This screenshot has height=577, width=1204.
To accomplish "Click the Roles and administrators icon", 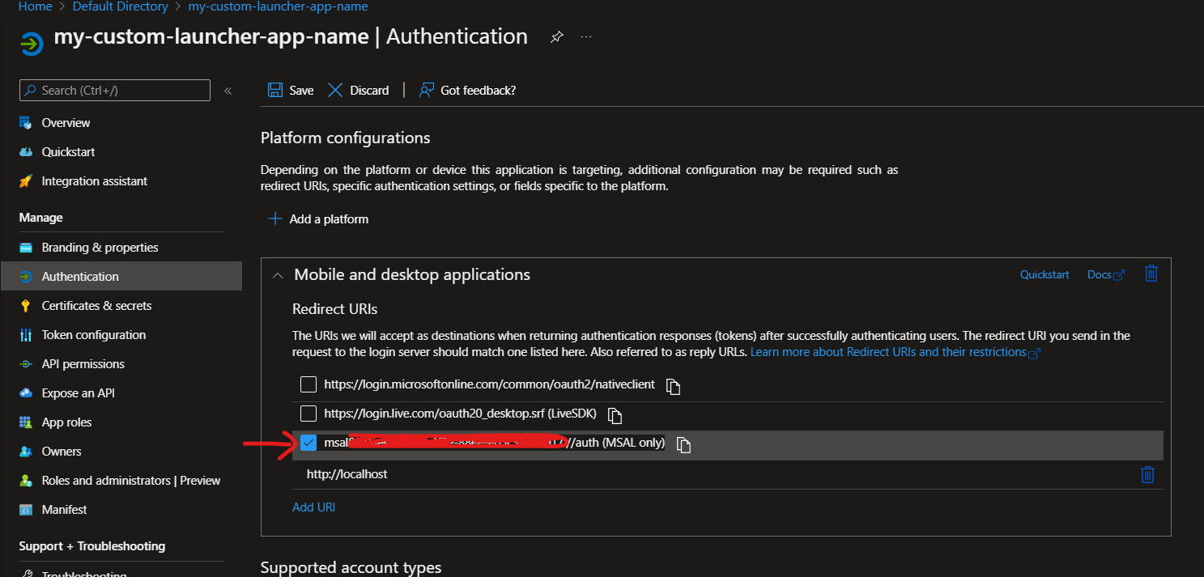I will (x=26, y=481).
